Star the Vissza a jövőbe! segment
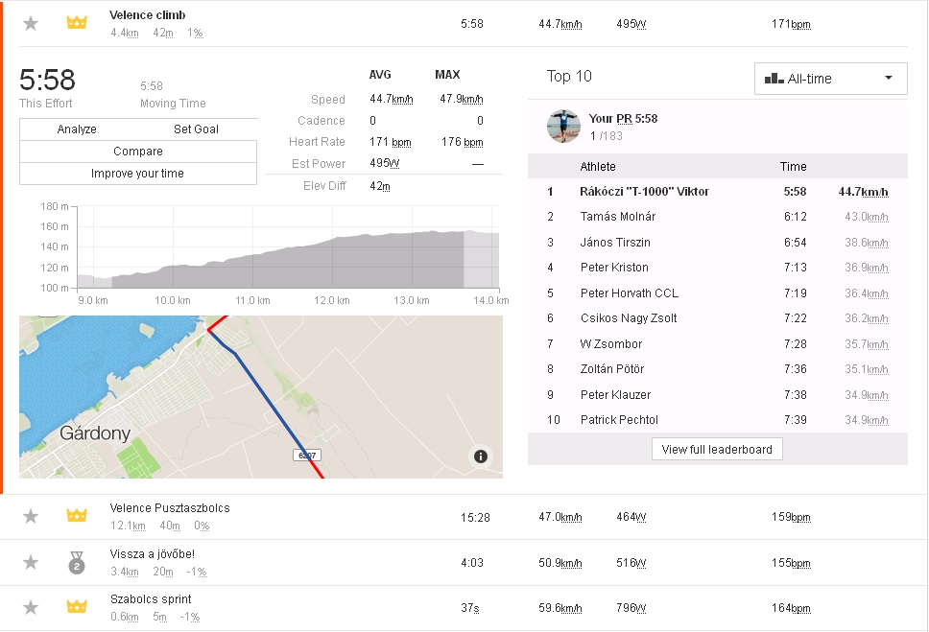This screenshot has width=929, height=632. pos(31,562)
